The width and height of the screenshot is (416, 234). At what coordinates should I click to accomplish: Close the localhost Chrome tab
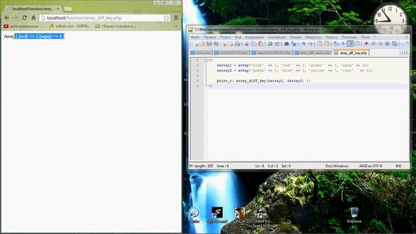click(x=58, y=8)
